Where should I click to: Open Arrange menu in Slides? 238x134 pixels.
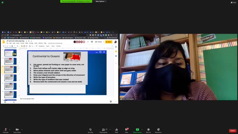coord(31,43)
